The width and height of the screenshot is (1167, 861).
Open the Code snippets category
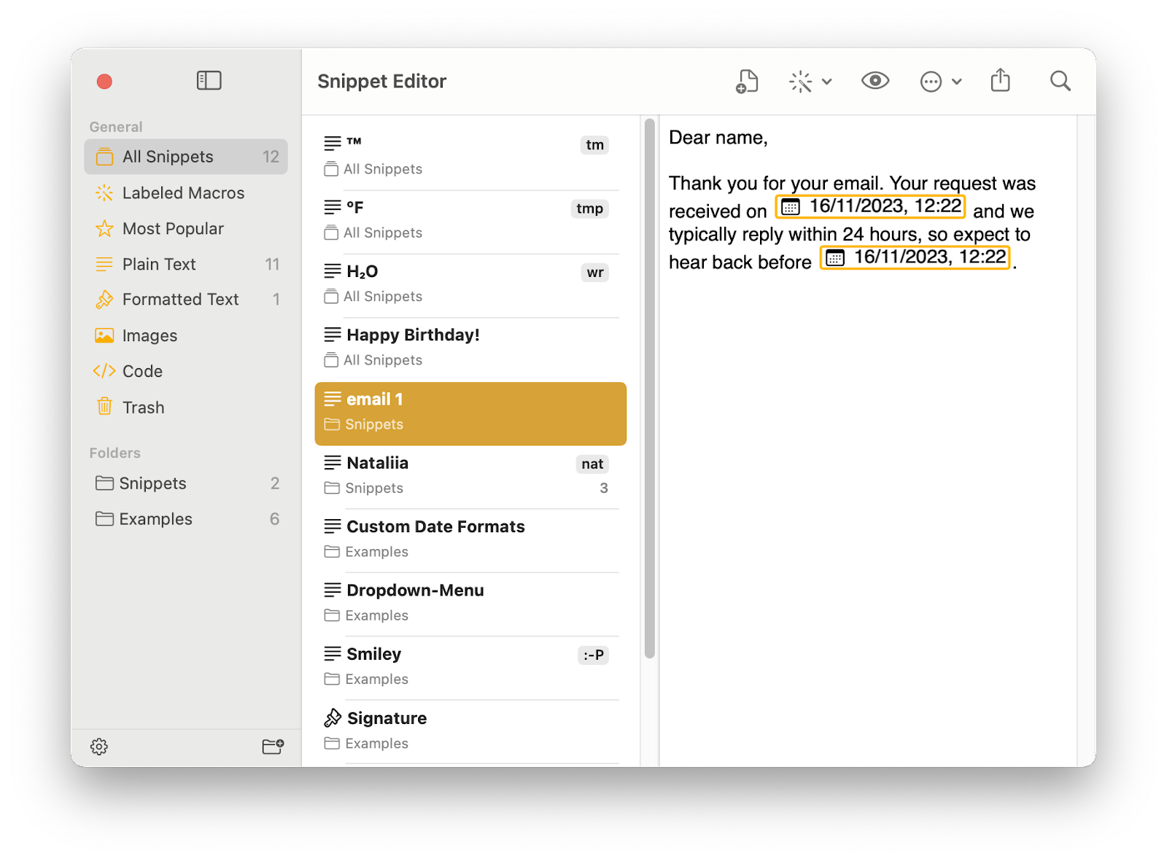(x=186, y=371)
